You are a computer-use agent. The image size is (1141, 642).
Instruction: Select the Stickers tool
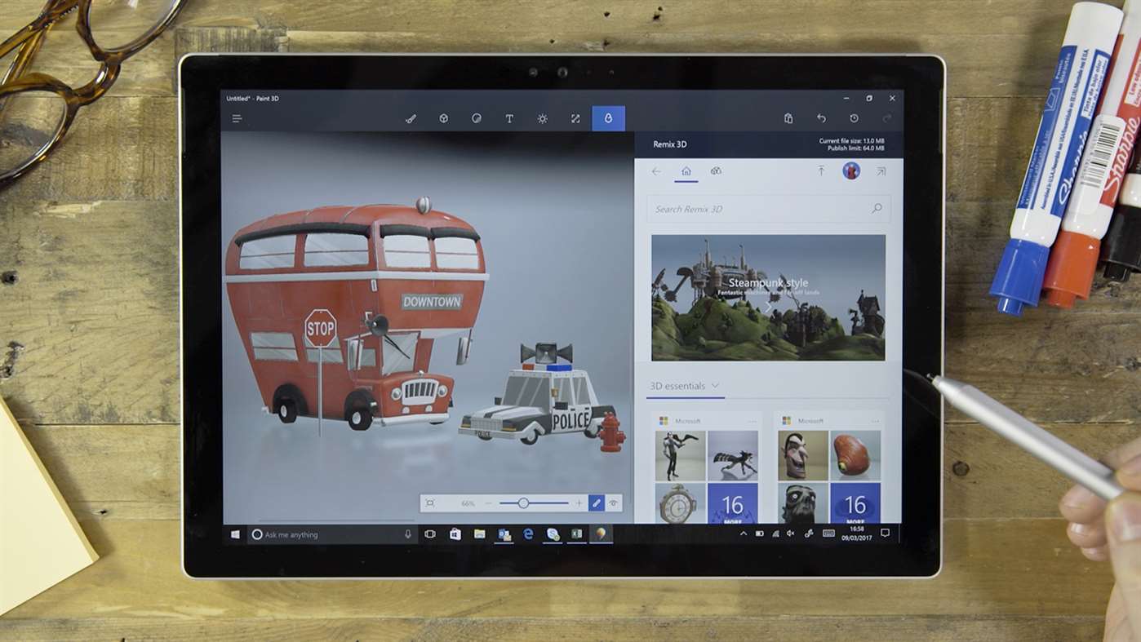[x=477, y=118]
